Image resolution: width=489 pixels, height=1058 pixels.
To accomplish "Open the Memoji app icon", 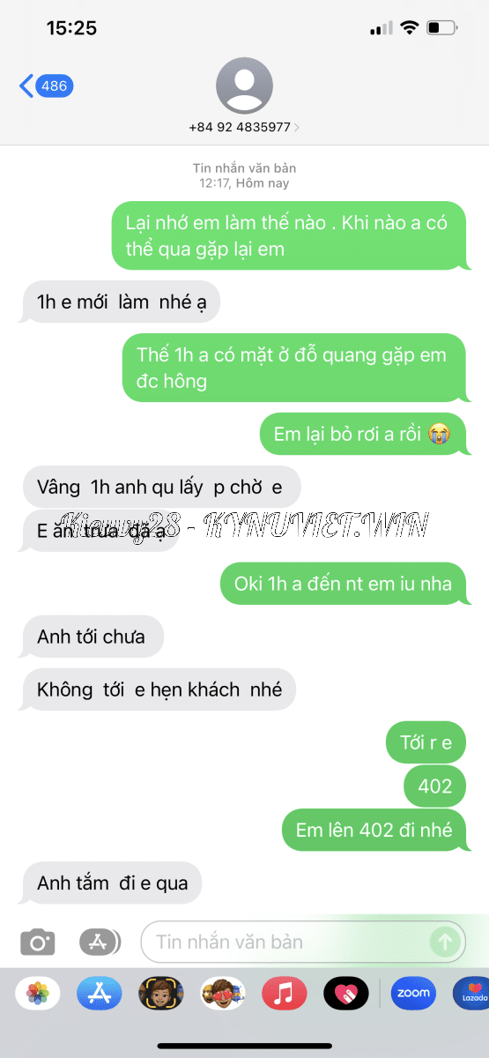I will tap(160, 994).
